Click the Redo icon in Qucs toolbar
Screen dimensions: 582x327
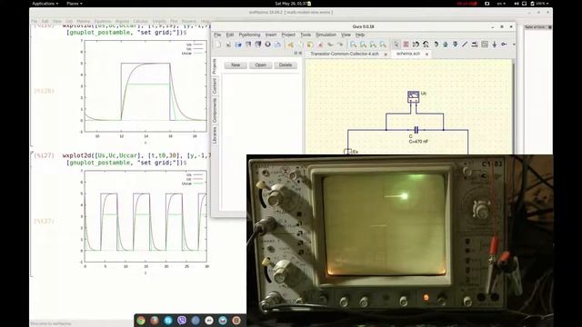[x=340, y=45]
